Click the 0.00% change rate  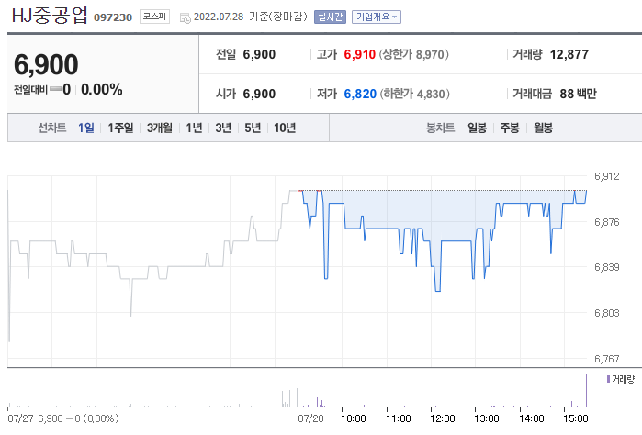(x=102, y=89)
